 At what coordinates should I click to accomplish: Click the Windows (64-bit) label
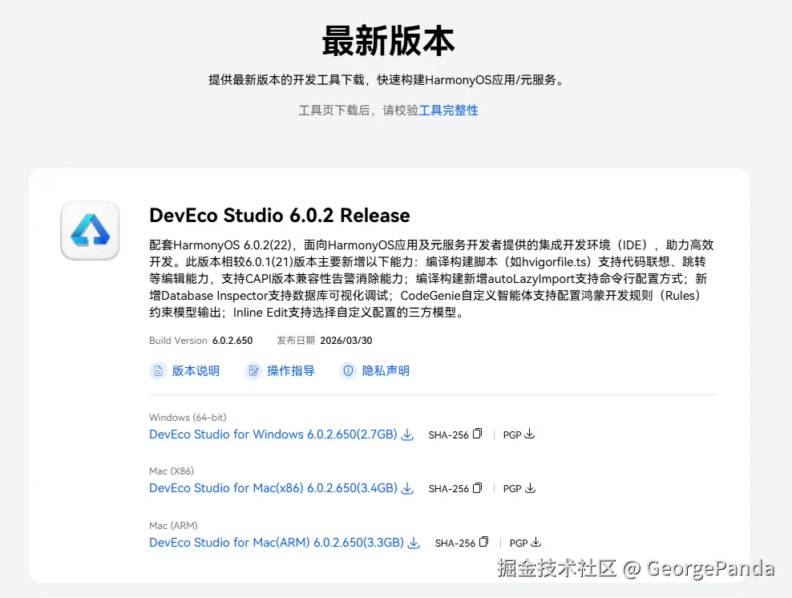coord(188,417)
